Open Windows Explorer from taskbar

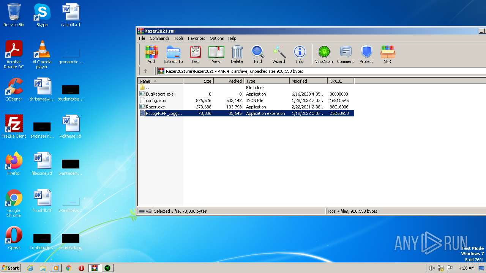click(43, 268)
